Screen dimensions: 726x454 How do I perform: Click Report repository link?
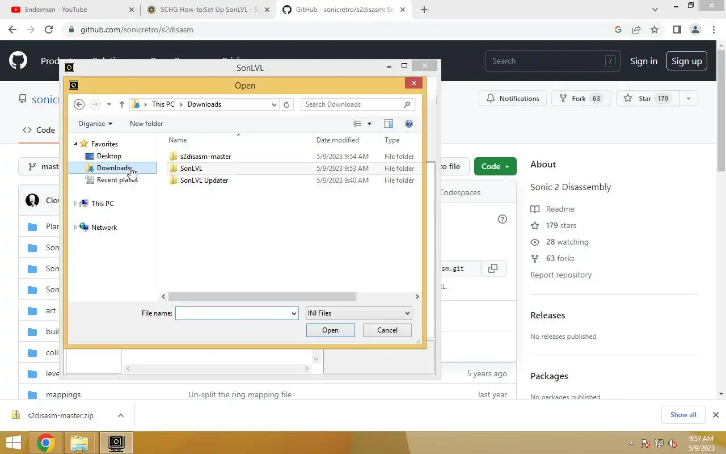[x=561, y=275]
